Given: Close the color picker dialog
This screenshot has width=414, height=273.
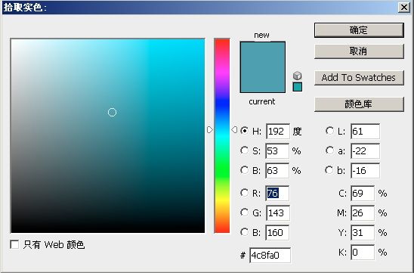Looking at the screenshot, I should [x=404, y=7].
